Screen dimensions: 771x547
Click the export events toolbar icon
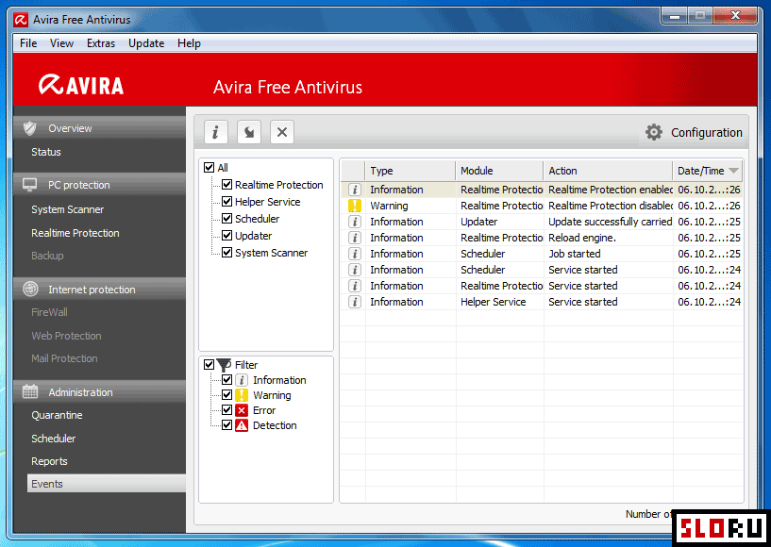pyautogui.click(x=249, y=132)
